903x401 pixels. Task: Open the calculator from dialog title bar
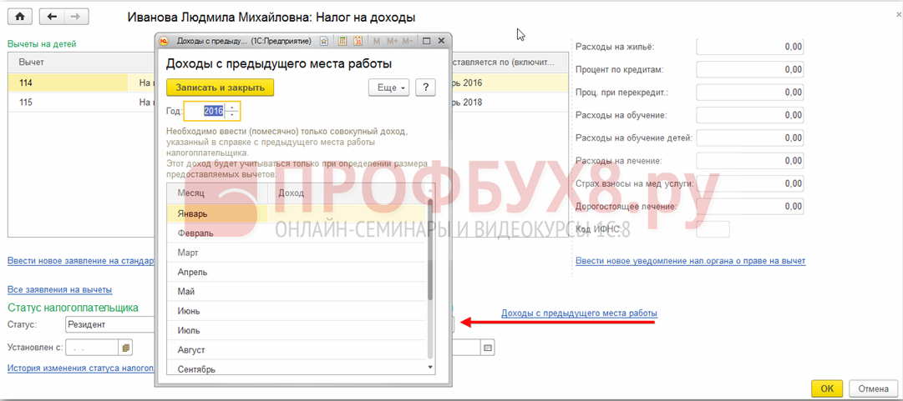pos(342,42)
